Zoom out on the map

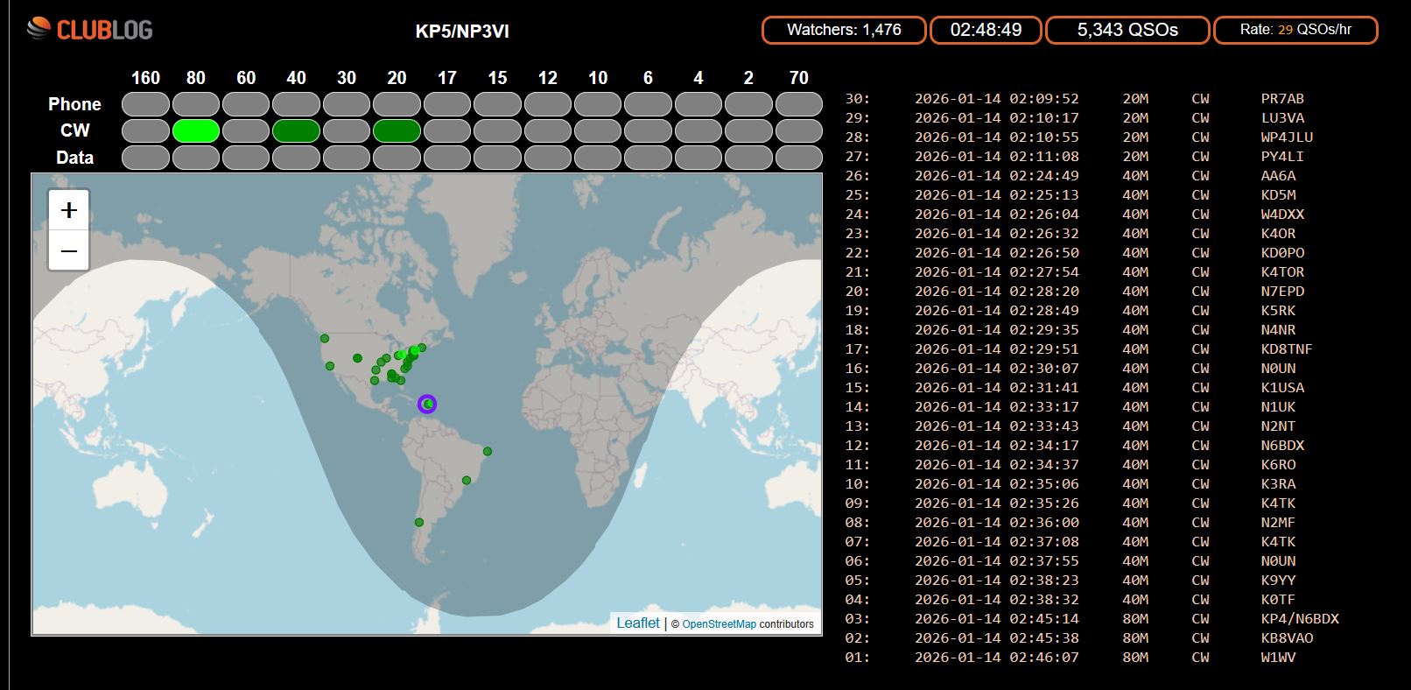click(69, 252)
